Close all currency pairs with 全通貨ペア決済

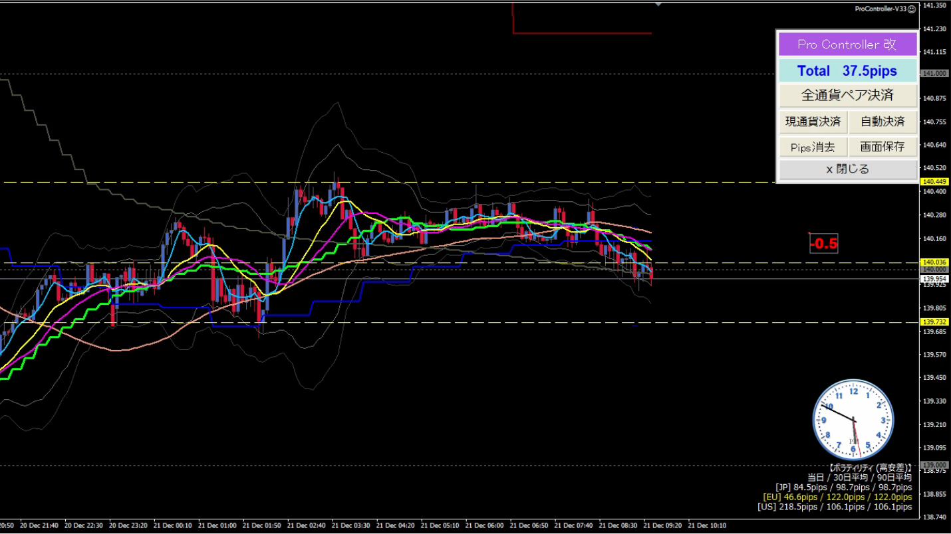848,96
